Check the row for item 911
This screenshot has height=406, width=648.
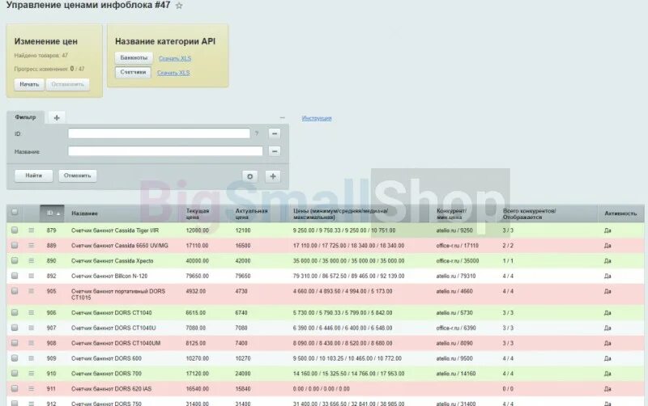click(15, 389)
